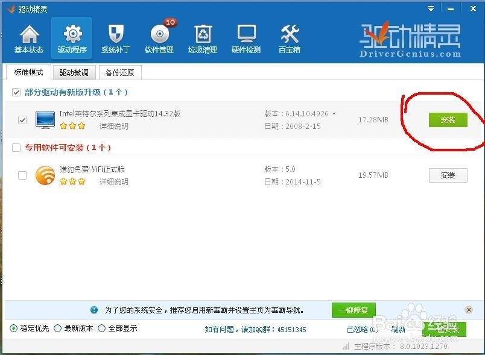The width and height of the screenshot is (485, 355).
Task: Select the 最新版本 radio option
Action: [x=57, y=328]
